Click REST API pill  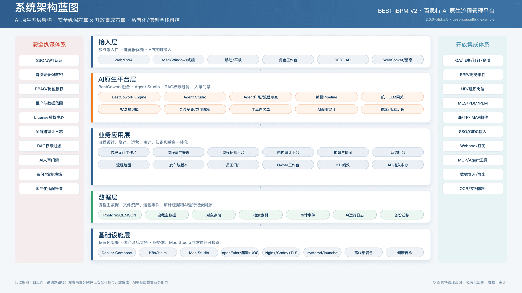click(343, 60)
